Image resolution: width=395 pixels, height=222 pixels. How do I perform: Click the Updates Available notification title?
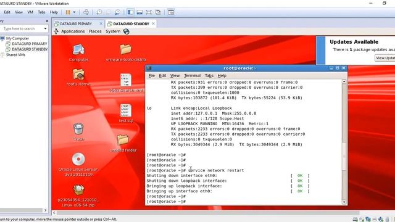[354, 42]
